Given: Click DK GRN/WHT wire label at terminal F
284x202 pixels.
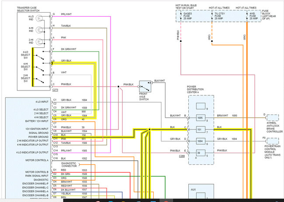Looking at the screenshot, I should [69, 49].
